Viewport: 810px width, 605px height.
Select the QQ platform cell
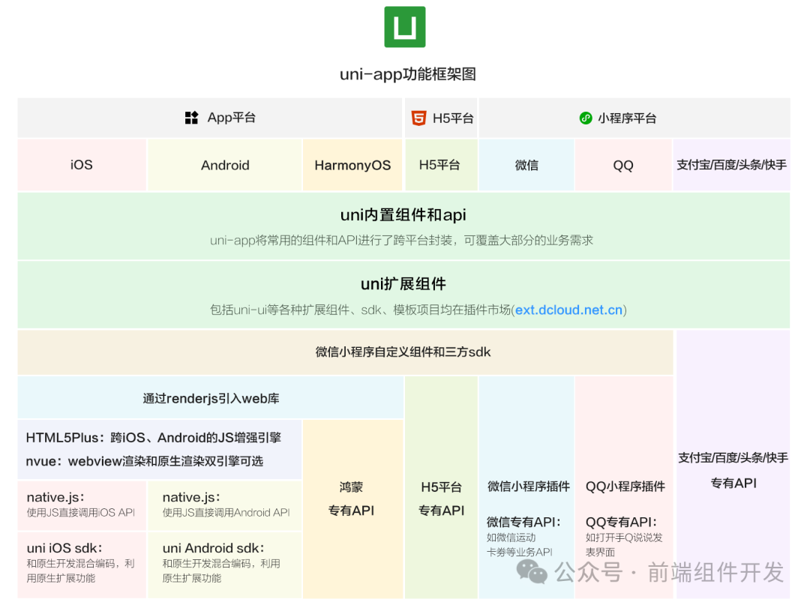[623, 165]
